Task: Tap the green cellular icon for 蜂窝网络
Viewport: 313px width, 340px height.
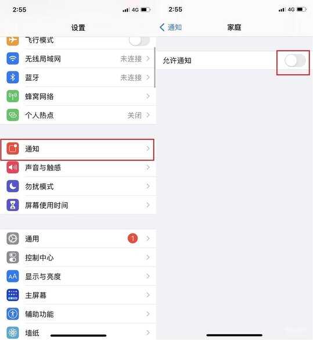Action: click(x=13, y=96)
